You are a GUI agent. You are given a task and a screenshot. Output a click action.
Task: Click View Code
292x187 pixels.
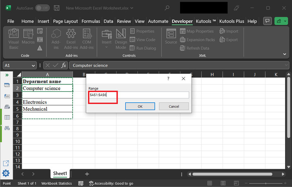click(143, 40)
